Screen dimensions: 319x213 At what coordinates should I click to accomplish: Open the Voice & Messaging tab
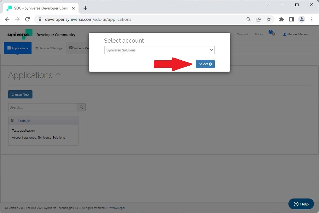(79, 48)
